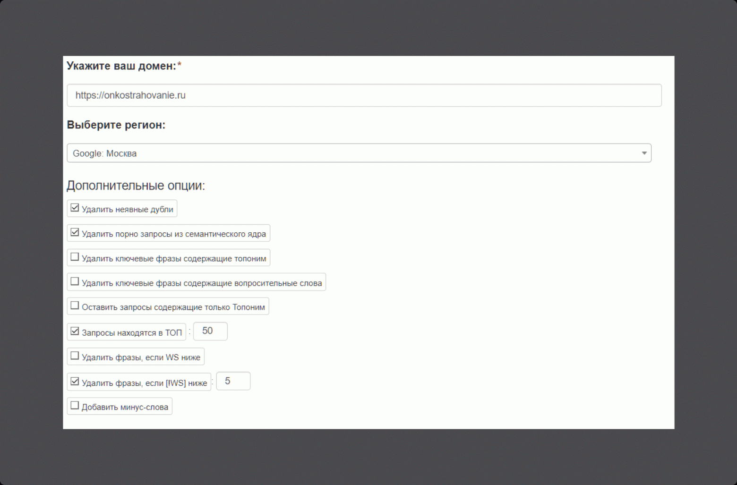Toggle the "Удалить неявные дубли" checkbox
This screenshot has height=485, width=737.
(75, 208)
